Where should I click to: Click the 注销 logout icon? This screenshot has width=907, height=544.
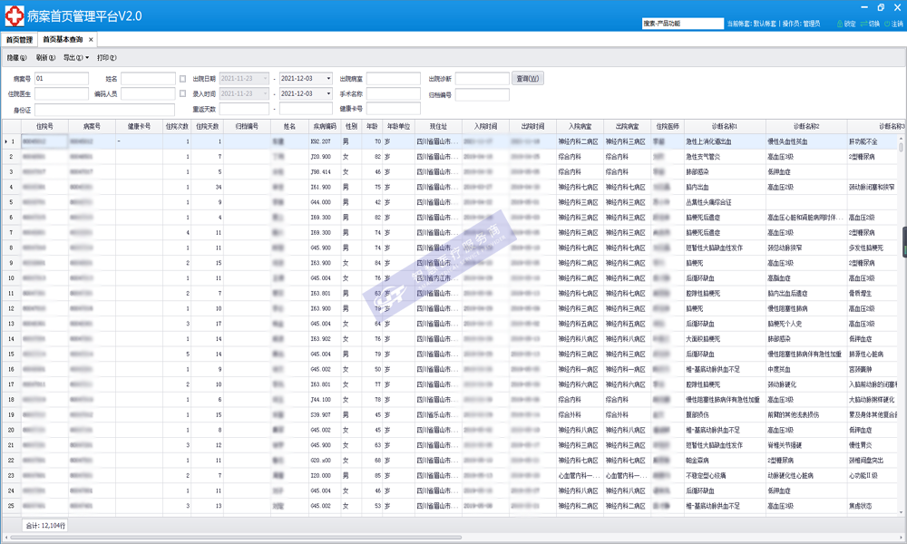[887, 24]
